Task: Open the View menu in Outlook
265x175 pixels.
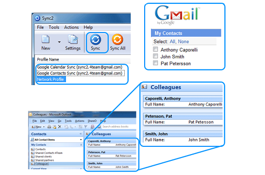Action: coord(51,121)
